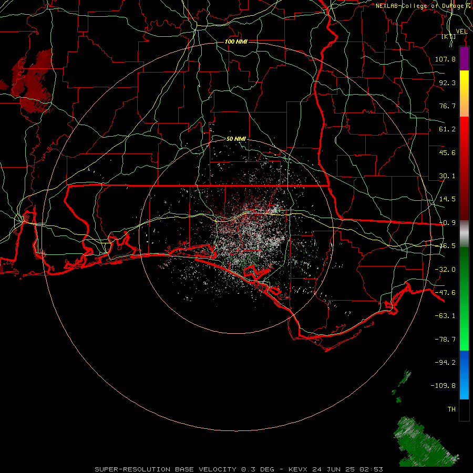
Task: Click the 100 NMI range ring label
Action: [236, 42]
